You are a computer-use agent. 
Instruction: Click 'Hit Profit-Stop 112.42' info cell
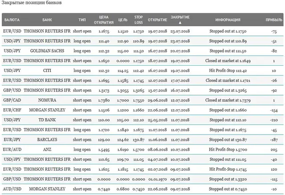click(228, 71)
